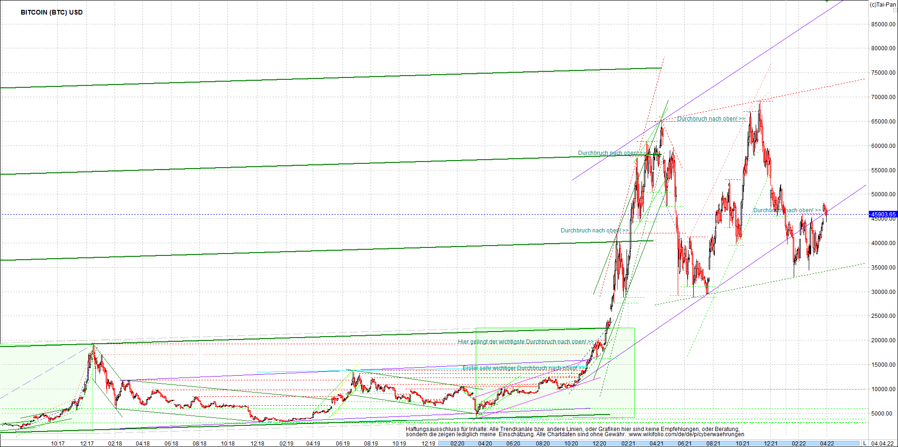Toggle the L scale button beside the date
This screenshot has height=447, width=898.
tap(865, 443)
